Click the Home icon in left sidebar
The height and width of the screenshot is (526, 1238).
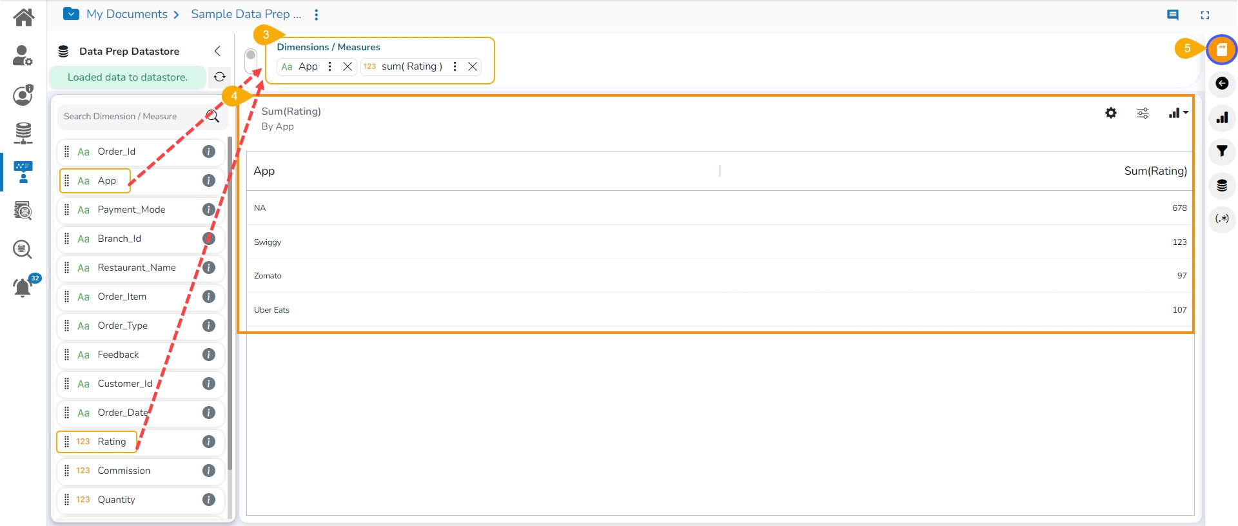pos(24,17)
